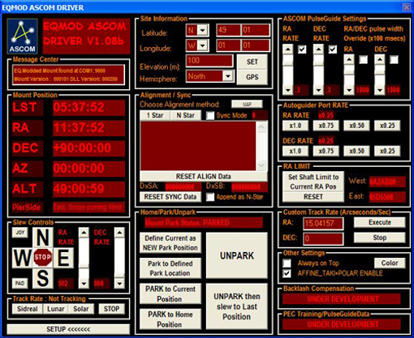This screenshot has width=414, height=338.
Task: Set autoguider DEC RATE to x0.75
Action: click(x=326, y=151)
